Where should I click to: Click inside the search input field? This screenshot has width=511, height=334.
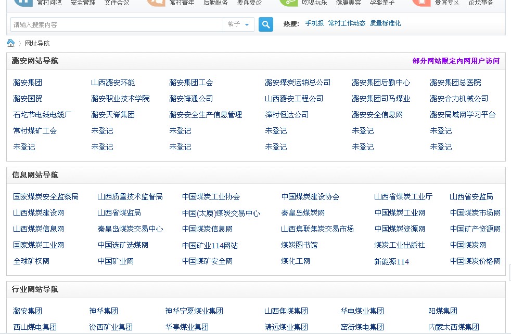pos(114,24)
